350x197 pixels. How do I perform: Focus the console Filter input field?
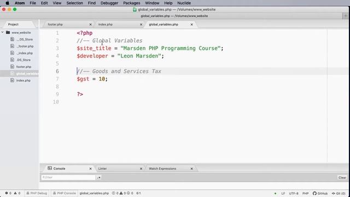click(x=68, y=177)
